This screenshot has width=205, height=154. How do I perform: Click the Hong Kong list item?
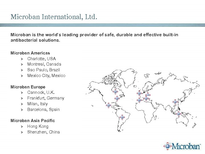pos(38,126)
